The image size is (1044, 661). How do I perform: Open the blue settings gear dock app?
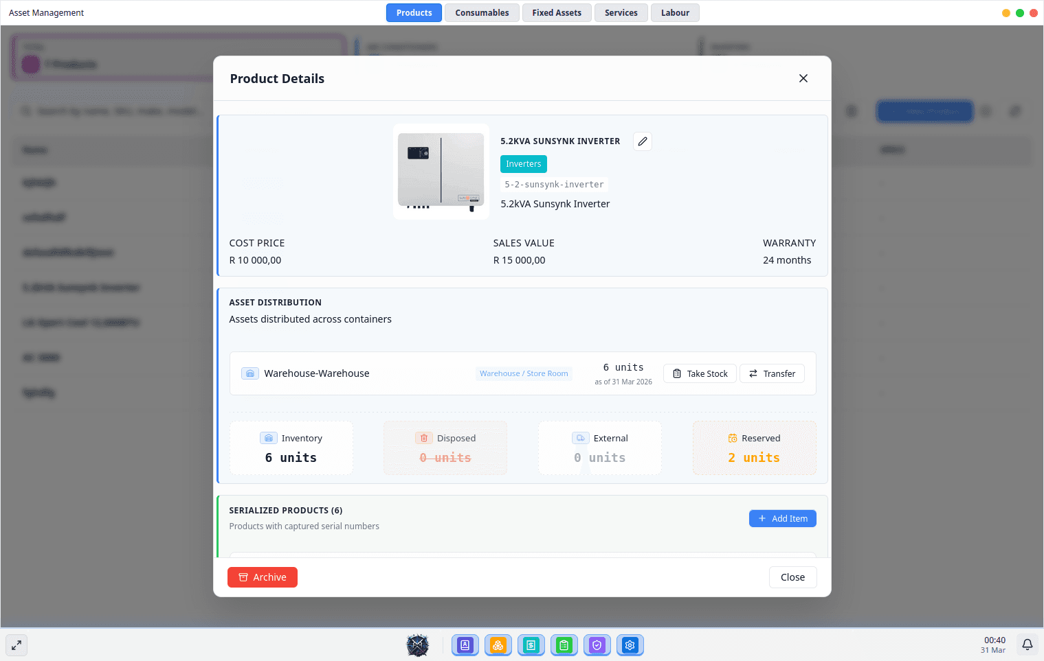click(x=630, y=645)
